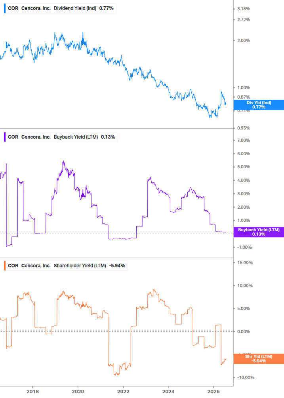This screenshot has width=284, height=398.
Task: Click the -5.94% value in Shareholder Yield legend
Action: [117, 266]
